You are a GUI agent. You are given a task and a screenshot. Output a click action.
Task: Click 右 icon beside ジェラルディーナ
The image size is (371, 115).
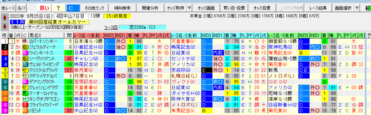(25, 47)
